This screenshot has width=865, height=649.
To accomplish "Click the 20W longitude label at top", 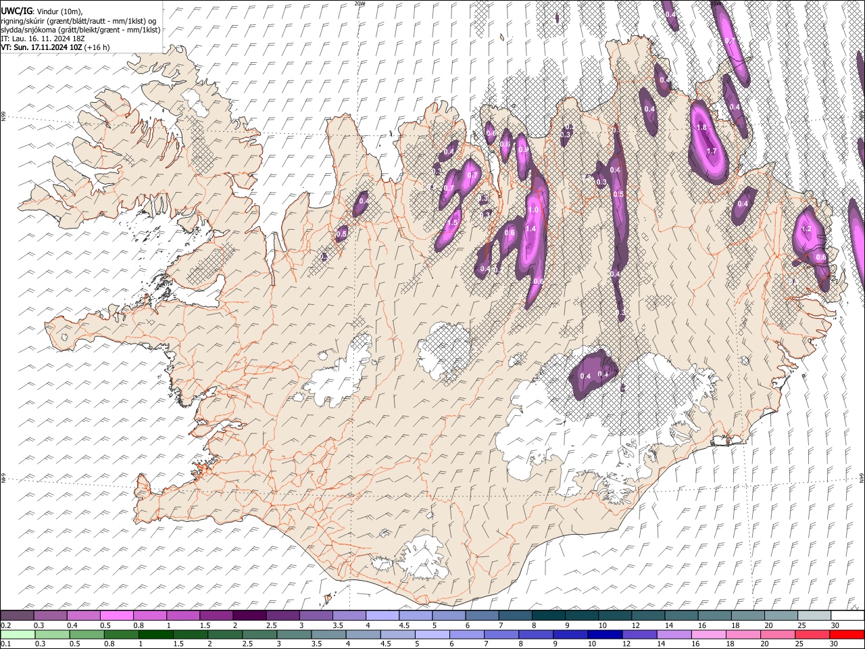I will [x=360, y=3].
